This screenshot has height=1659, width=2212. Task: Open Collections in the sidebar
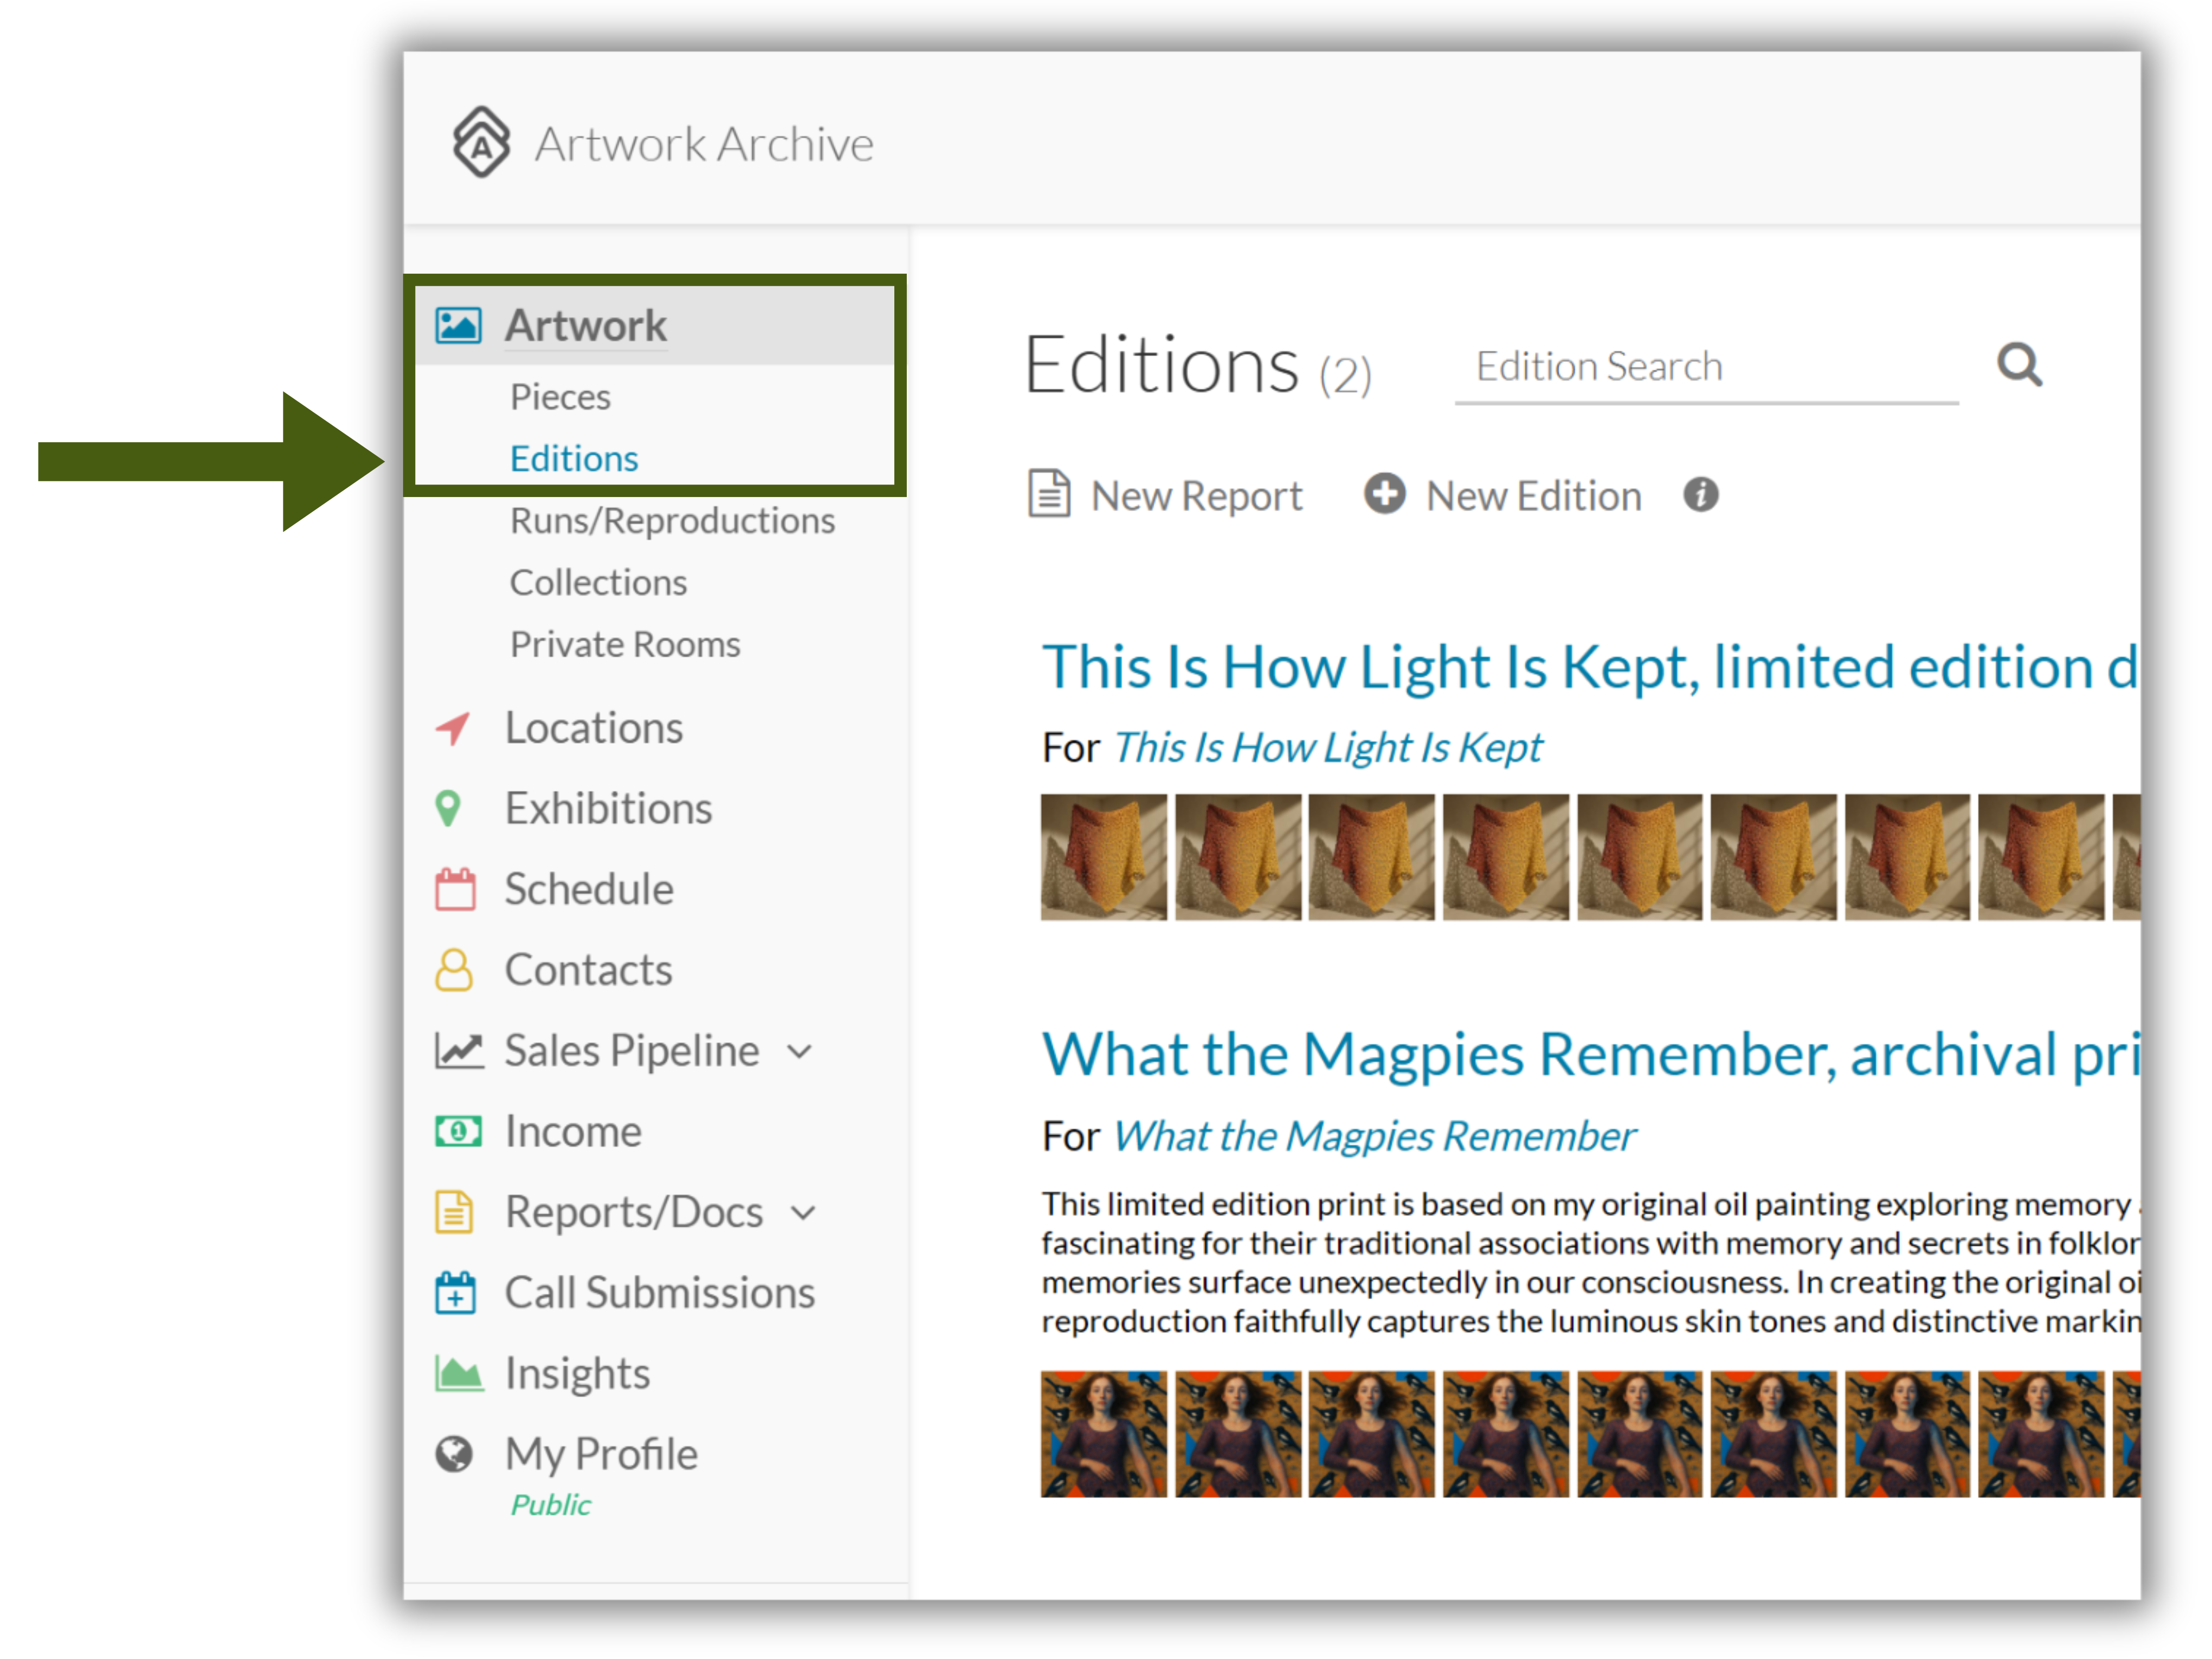point(598,583)
